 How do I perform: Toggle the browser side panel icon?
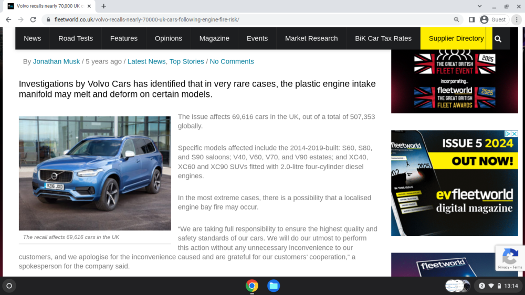pos(472,20)
